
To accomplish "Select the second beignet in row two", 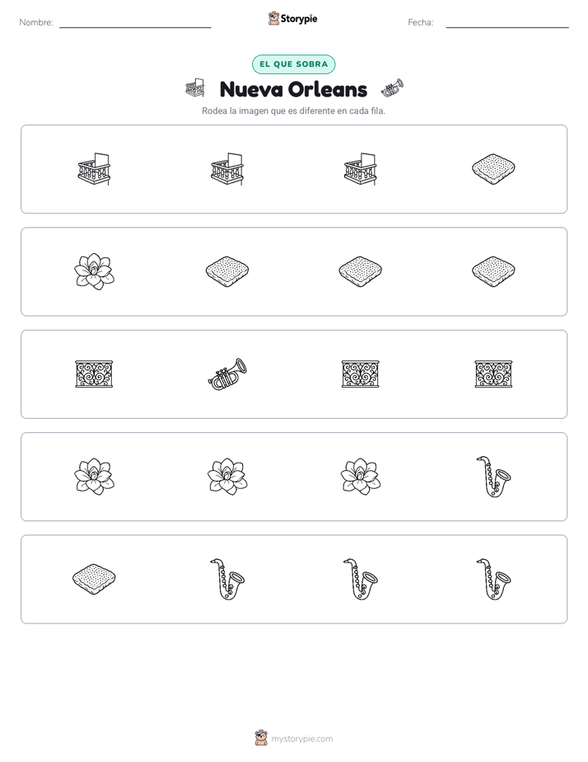I will click(361, 271).
